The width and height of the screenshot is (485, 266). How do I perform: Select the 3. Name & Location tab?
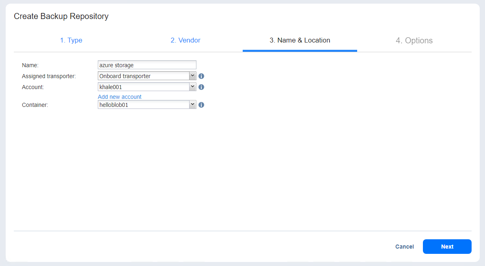point(300,40)
